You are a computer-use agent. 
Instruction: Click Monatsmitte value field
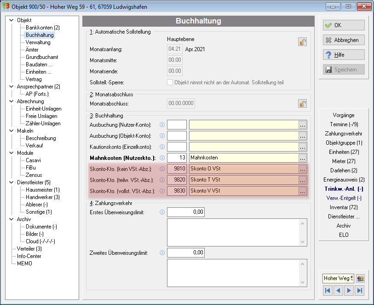click(x=175, y=60)
